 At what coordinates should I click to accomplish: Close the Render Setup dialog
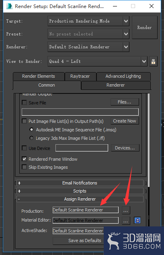(152, 6)
